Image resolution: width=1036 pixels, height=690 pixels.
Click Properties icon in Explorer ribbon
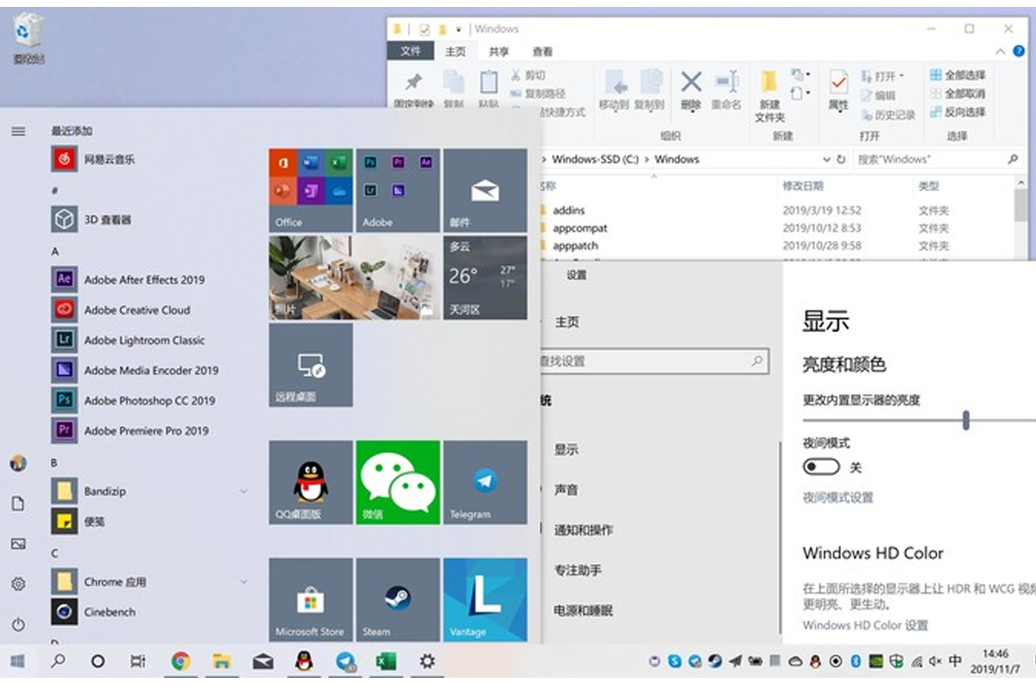(x=838, y=90)
